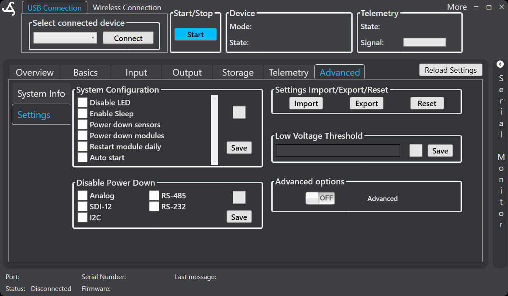The height and width of the screenshot is (296, 508).
Task: Click the Low Voltage Threshold input field
Action: (338, 151)
